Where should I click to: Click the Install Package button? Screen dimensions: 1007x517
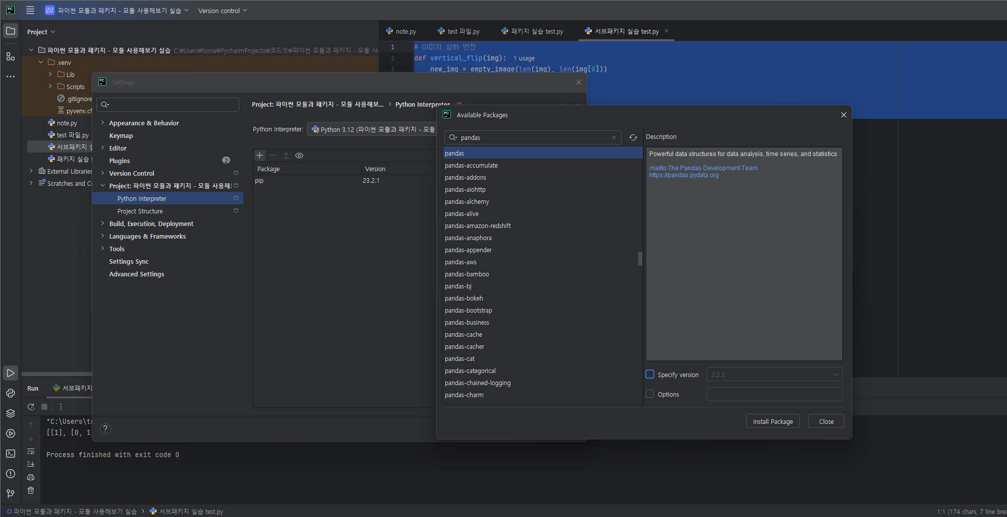click(773, 421)
